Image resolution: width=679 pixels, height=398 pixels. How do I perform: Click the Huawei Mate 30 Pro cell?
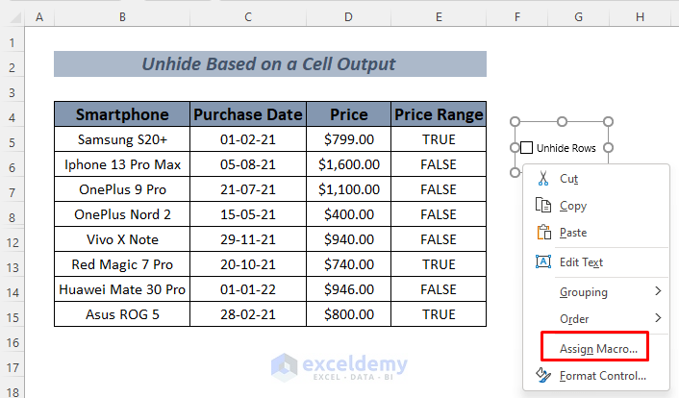[x=122, y=289]
